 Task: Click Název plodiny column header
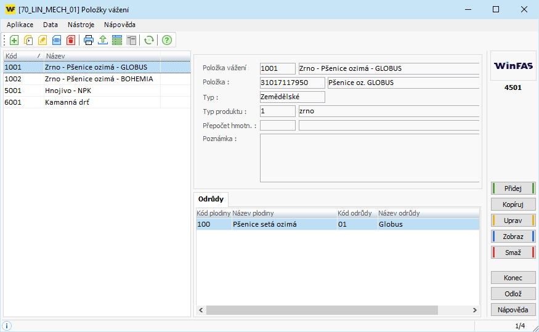point(284,213)
